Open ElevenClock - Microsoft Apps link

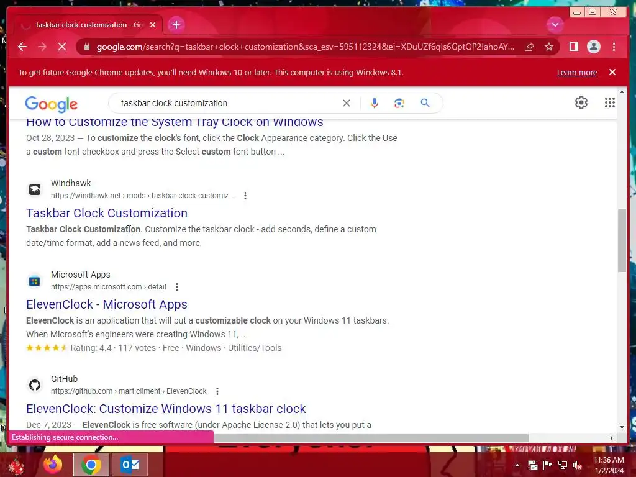tap(107, 304)
